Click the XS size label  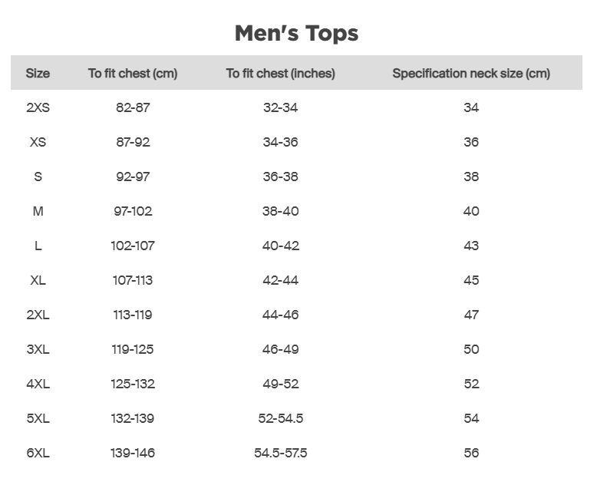(x=38, y=142)
